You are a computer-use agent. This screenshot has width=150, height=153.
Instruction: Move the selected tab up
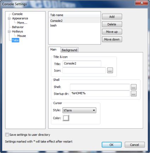(x=112, y=32)
